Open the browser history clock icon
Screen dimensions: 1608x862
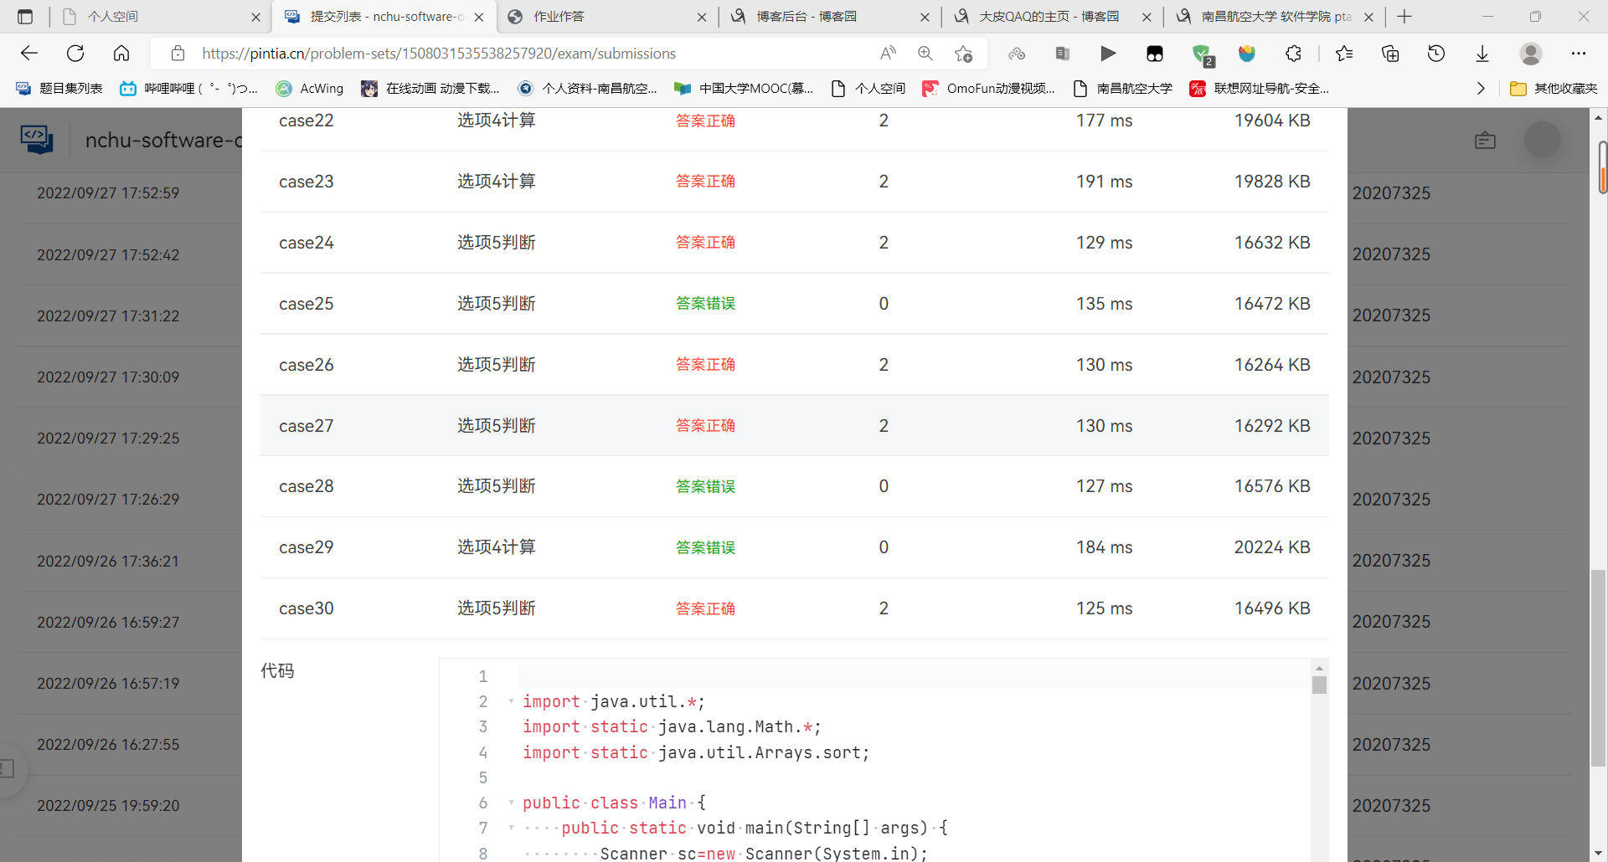coord(1436,54)
